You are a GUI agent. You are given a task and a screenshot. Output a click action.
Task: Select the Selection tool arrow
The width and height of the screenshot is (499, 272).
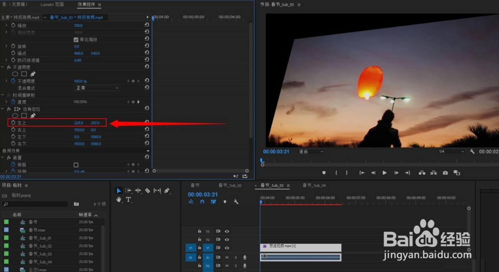point(119,191)
